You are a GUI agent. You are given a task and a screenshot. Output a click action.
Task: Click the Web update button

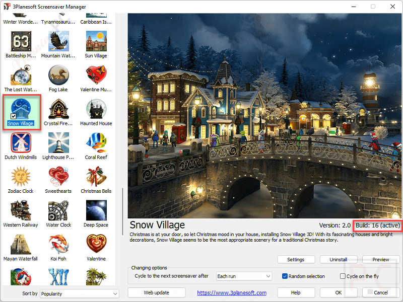pyautogui.click(x=157, y=292)
